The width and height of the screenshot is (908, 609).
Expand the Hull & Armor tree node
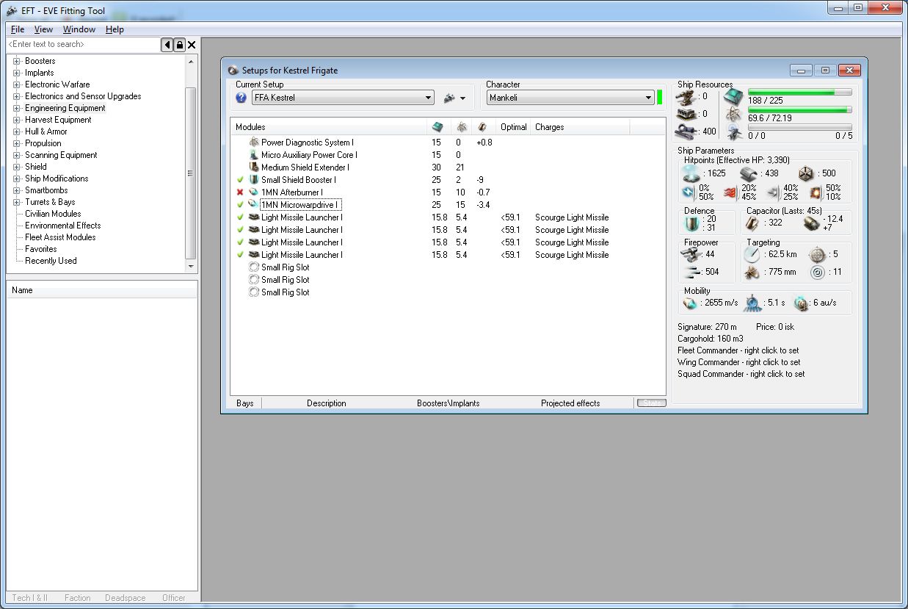click(x=16, y=131)
